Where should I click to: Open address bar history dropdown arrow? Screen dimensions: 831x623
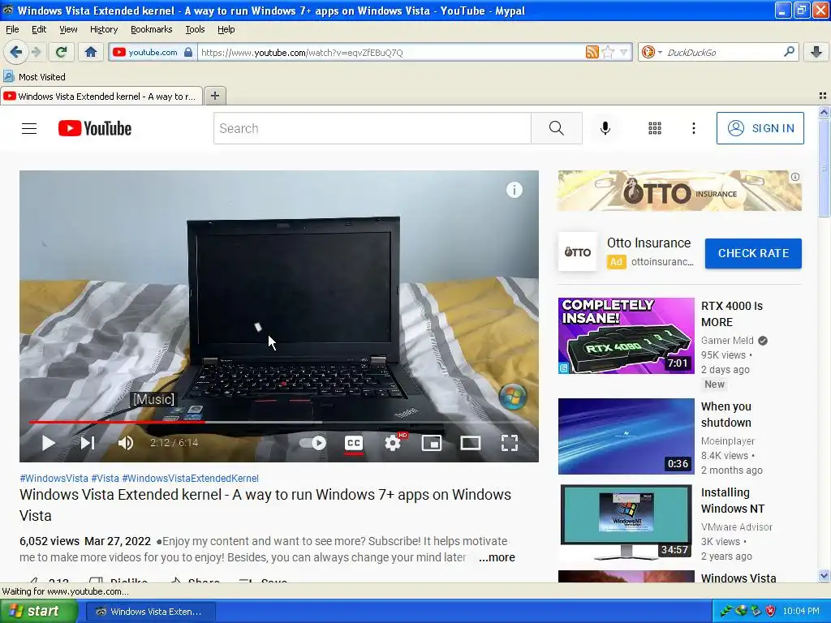pyautogui.click(x=623, y=53)
